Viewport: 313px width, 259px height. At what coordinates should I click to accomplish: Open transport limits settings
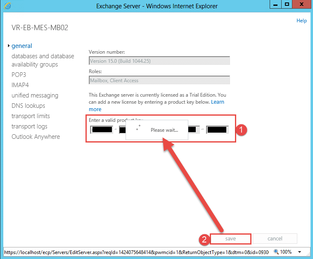(x=31, y=116)
